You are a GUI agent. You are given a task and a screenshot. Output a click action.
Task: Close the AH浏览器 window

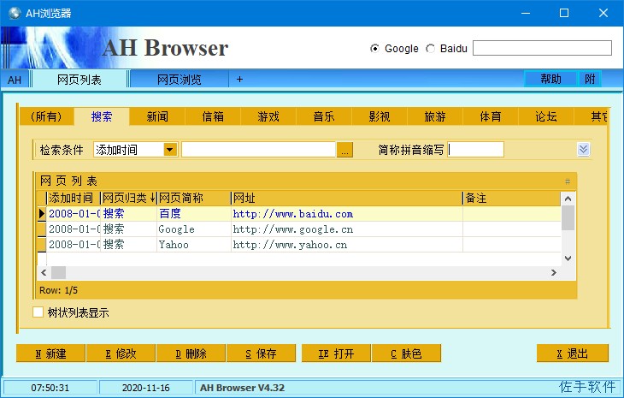603,13
